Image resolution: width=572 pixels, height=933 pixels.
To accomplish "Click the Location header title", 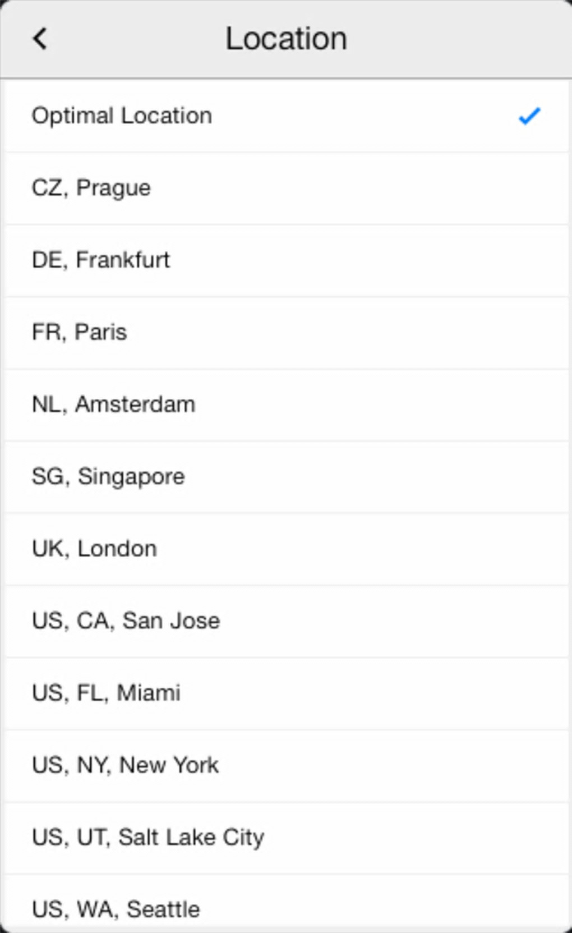I will (286, 39).
